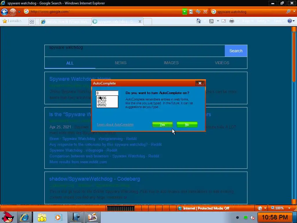Screen dimensions: 297x223
Task: Open the Page menu
Action: (x=248, y=21)
